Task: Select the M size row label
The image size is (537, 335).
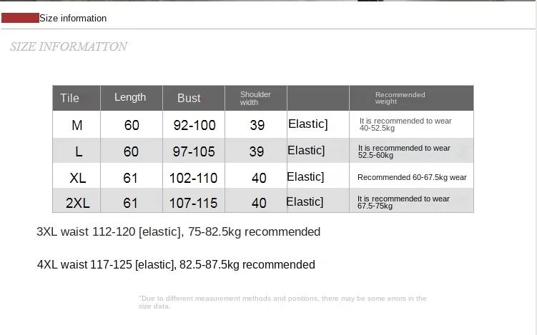Action: pyautogui.click(x=77, y=125)
